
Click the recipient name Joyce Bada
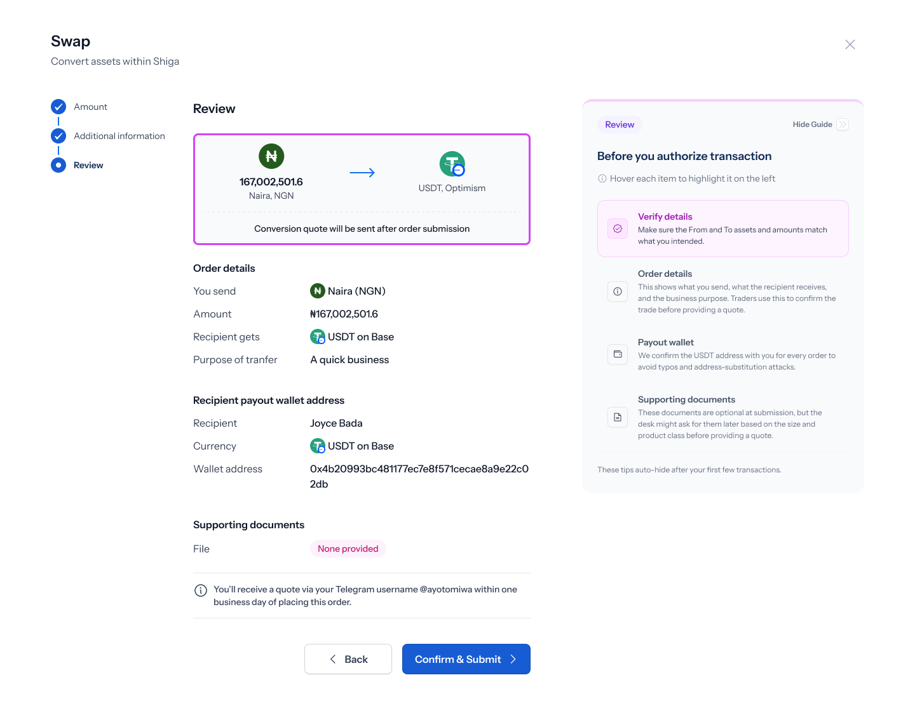tap(336, 423)
